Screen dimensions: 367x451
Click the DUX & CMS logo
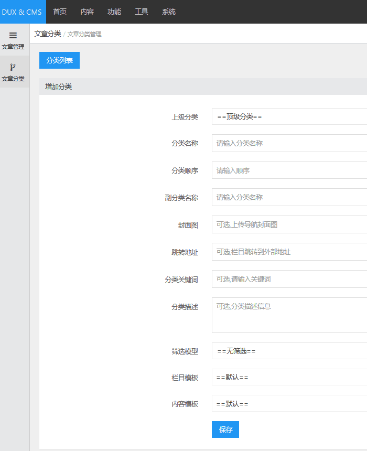click(22, 12)
